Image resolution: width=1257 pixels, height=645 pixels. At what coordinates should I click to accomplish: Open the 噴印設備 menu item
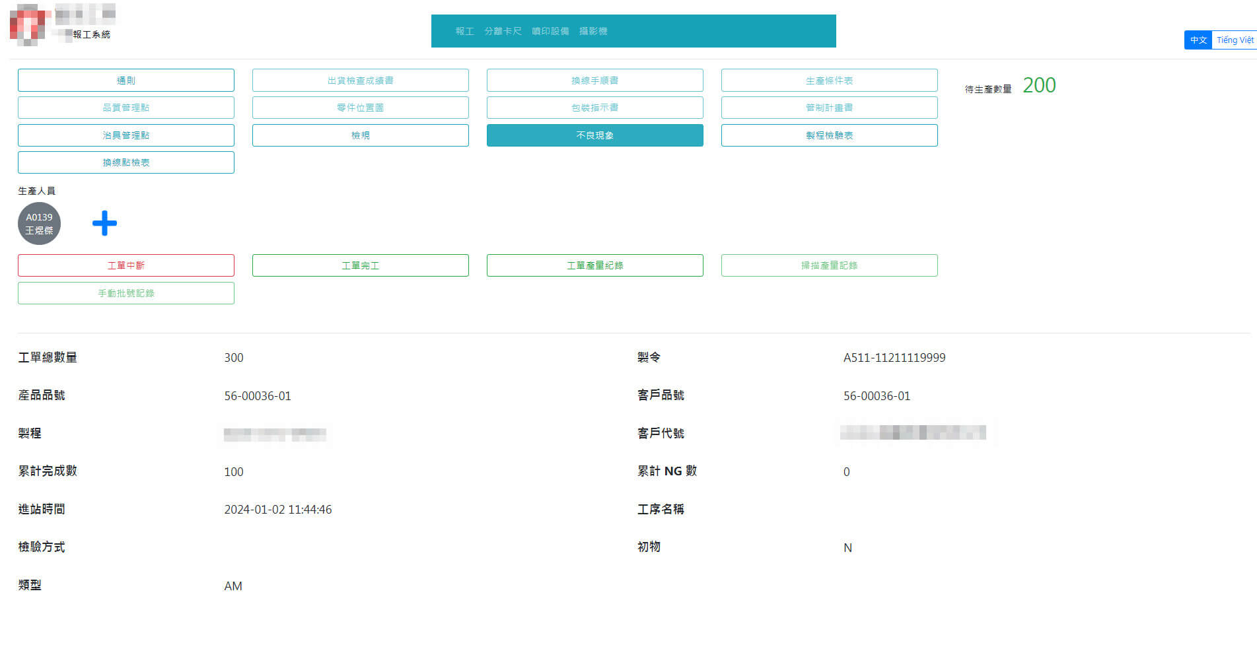click(552, 30)
